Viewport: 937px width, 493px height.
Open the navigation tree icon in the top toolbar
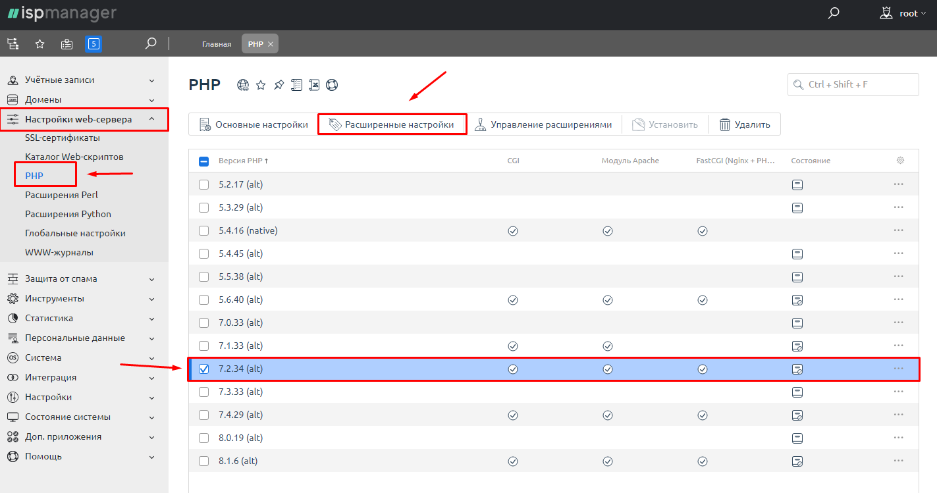13,44
